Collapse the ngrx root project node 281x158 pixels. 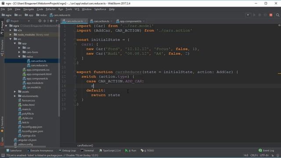6,26
